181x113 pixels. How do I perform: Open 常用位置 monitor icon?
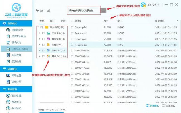8,75
